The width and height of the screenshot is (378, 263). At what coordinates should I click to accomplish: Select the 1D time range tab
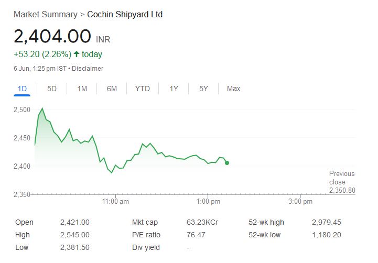click(x=22, y=89)
